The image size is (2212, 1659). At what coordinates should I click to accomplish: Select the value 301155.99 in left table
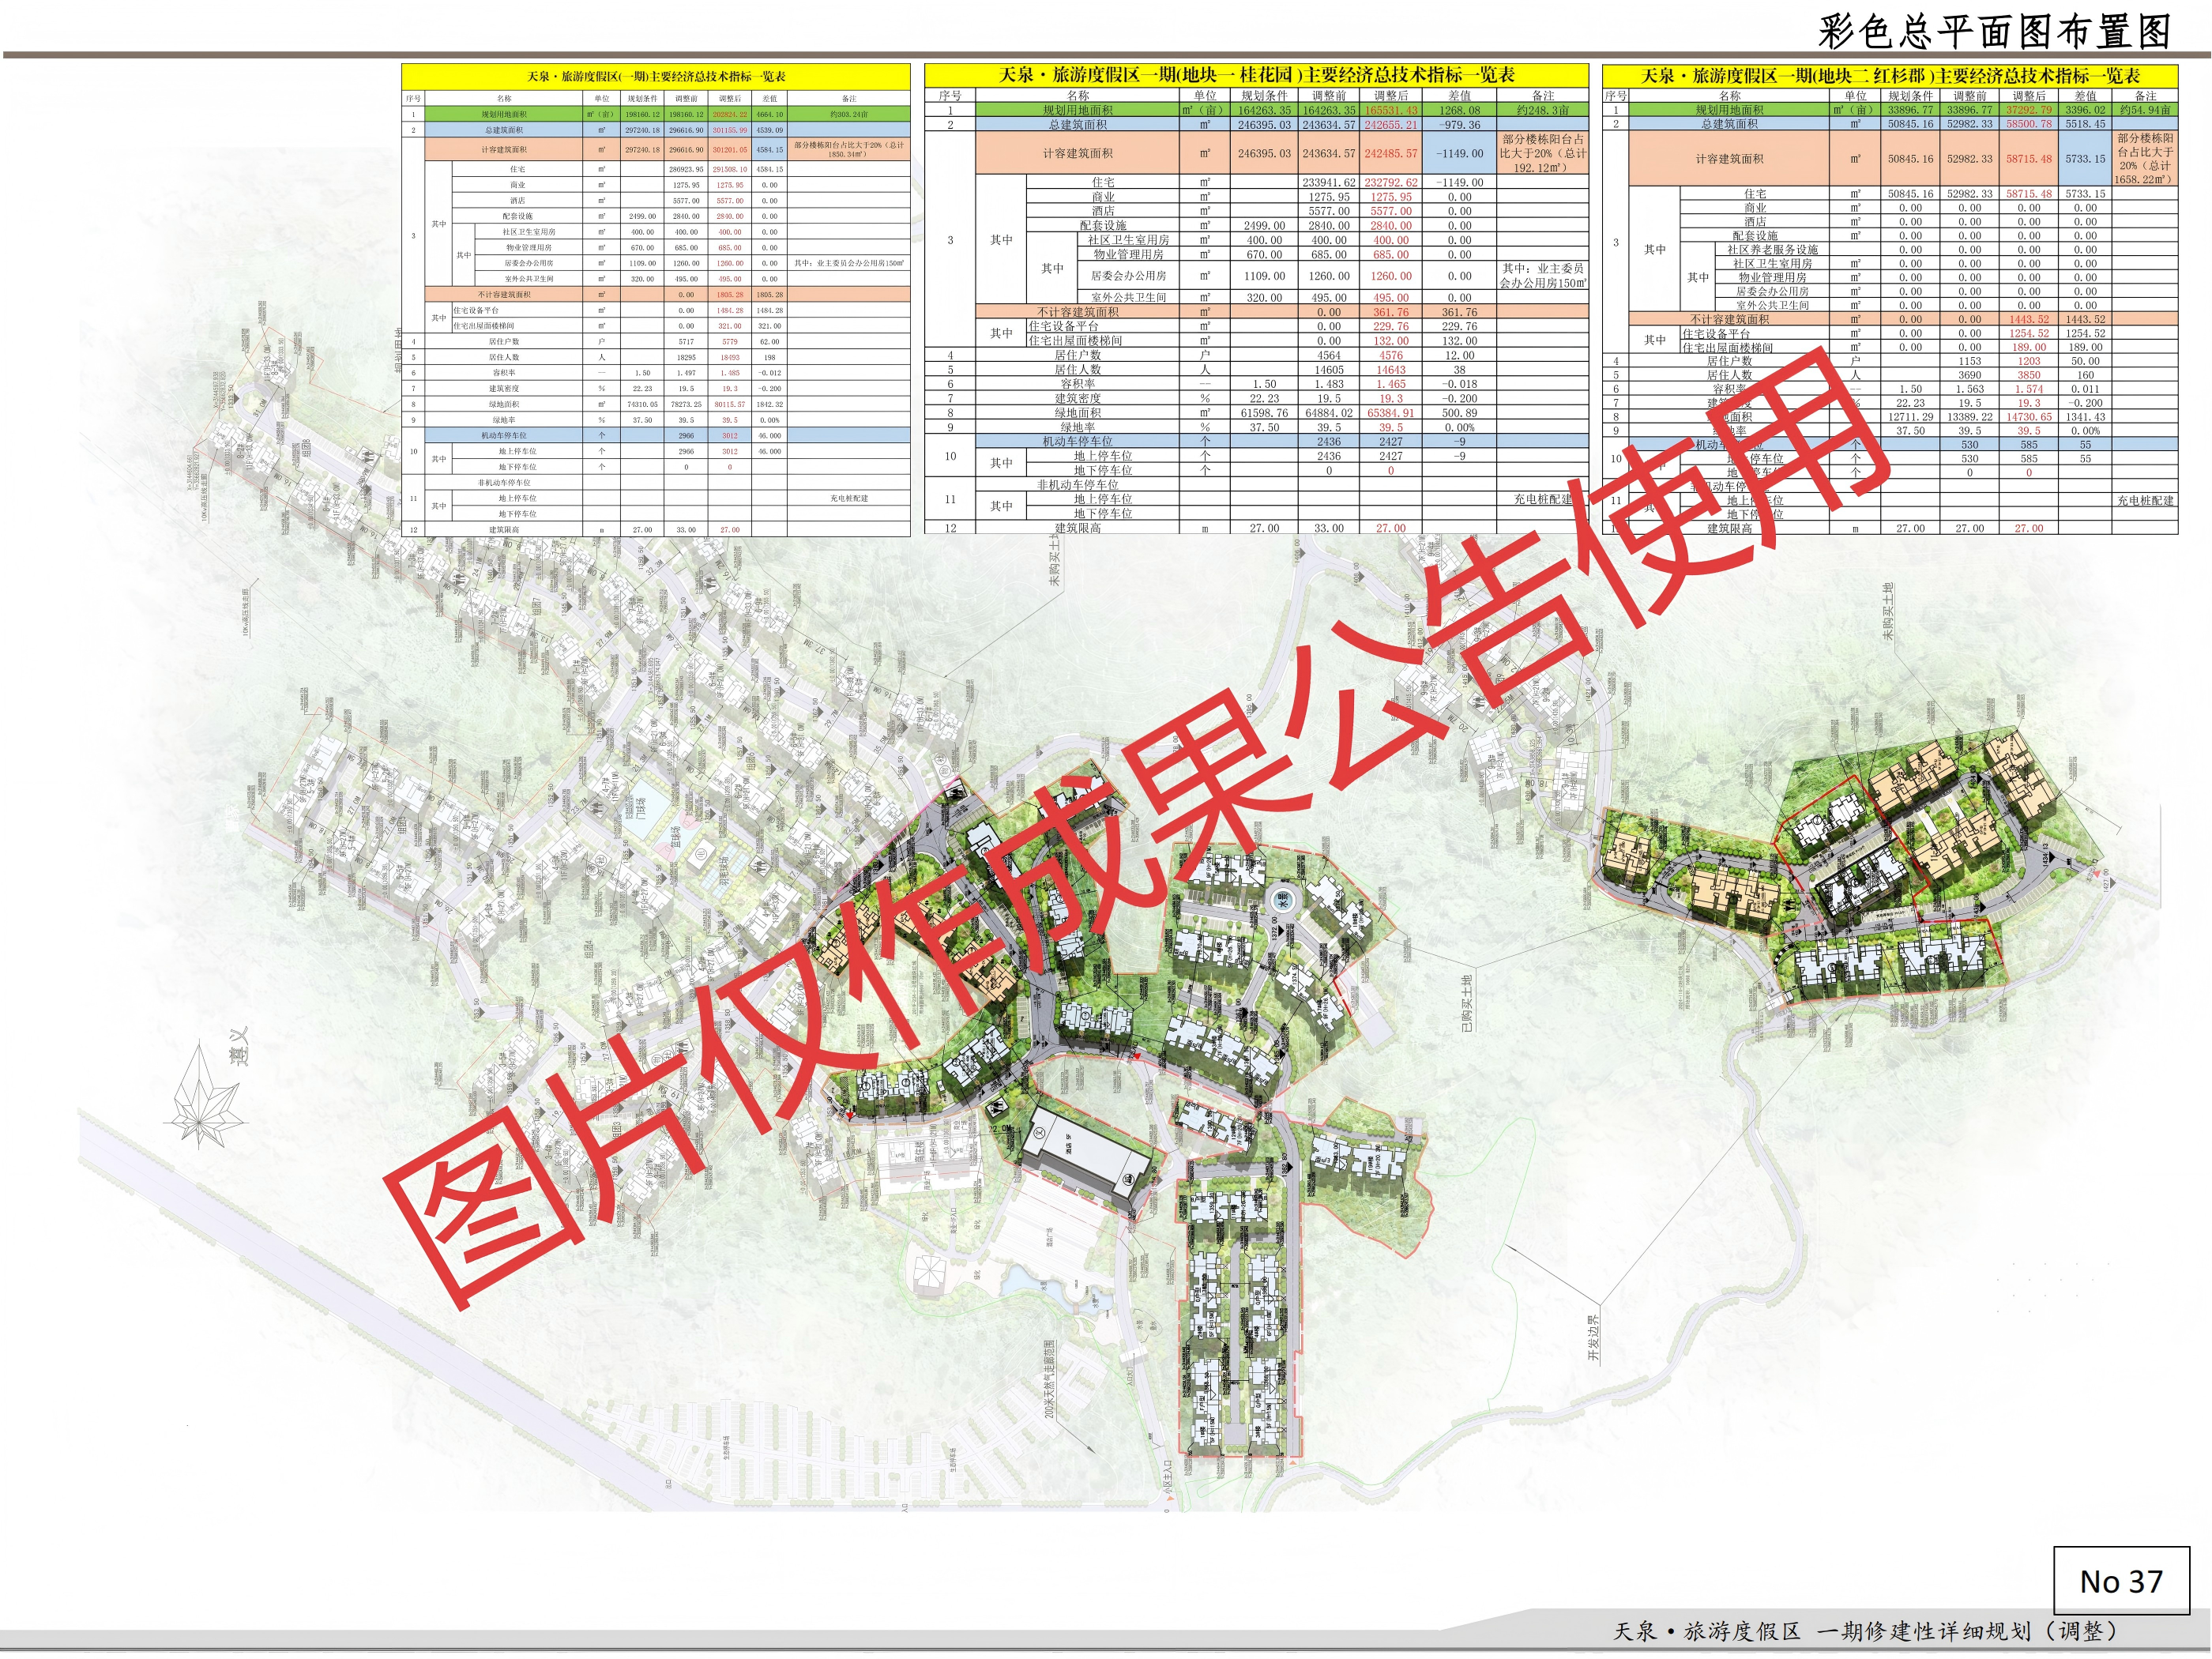[729, 130]
